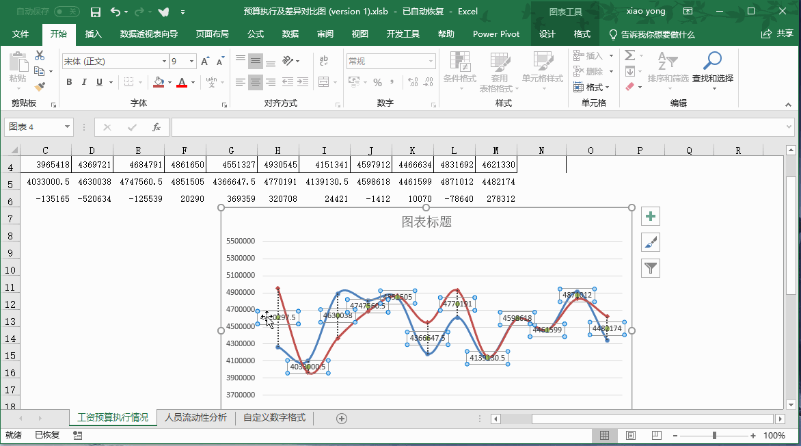This screenshot has width=801, height=446.
Task: Collapse the ribbon with the chevron
Action: pos(788,105)
